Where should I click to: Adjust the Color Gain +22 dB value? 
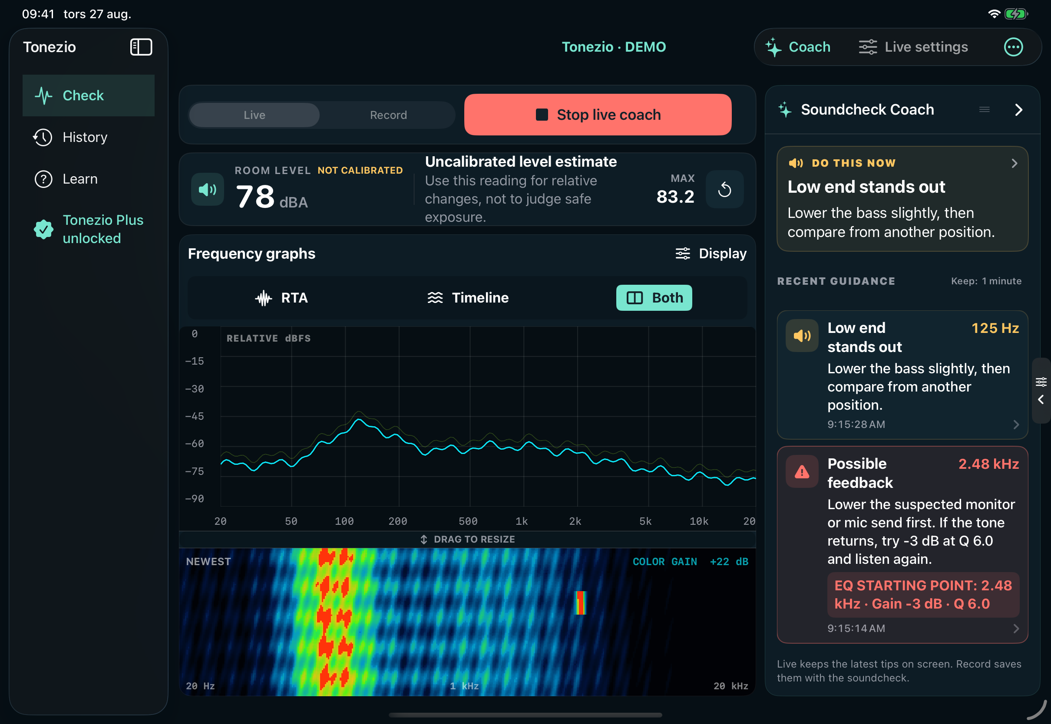690,562
